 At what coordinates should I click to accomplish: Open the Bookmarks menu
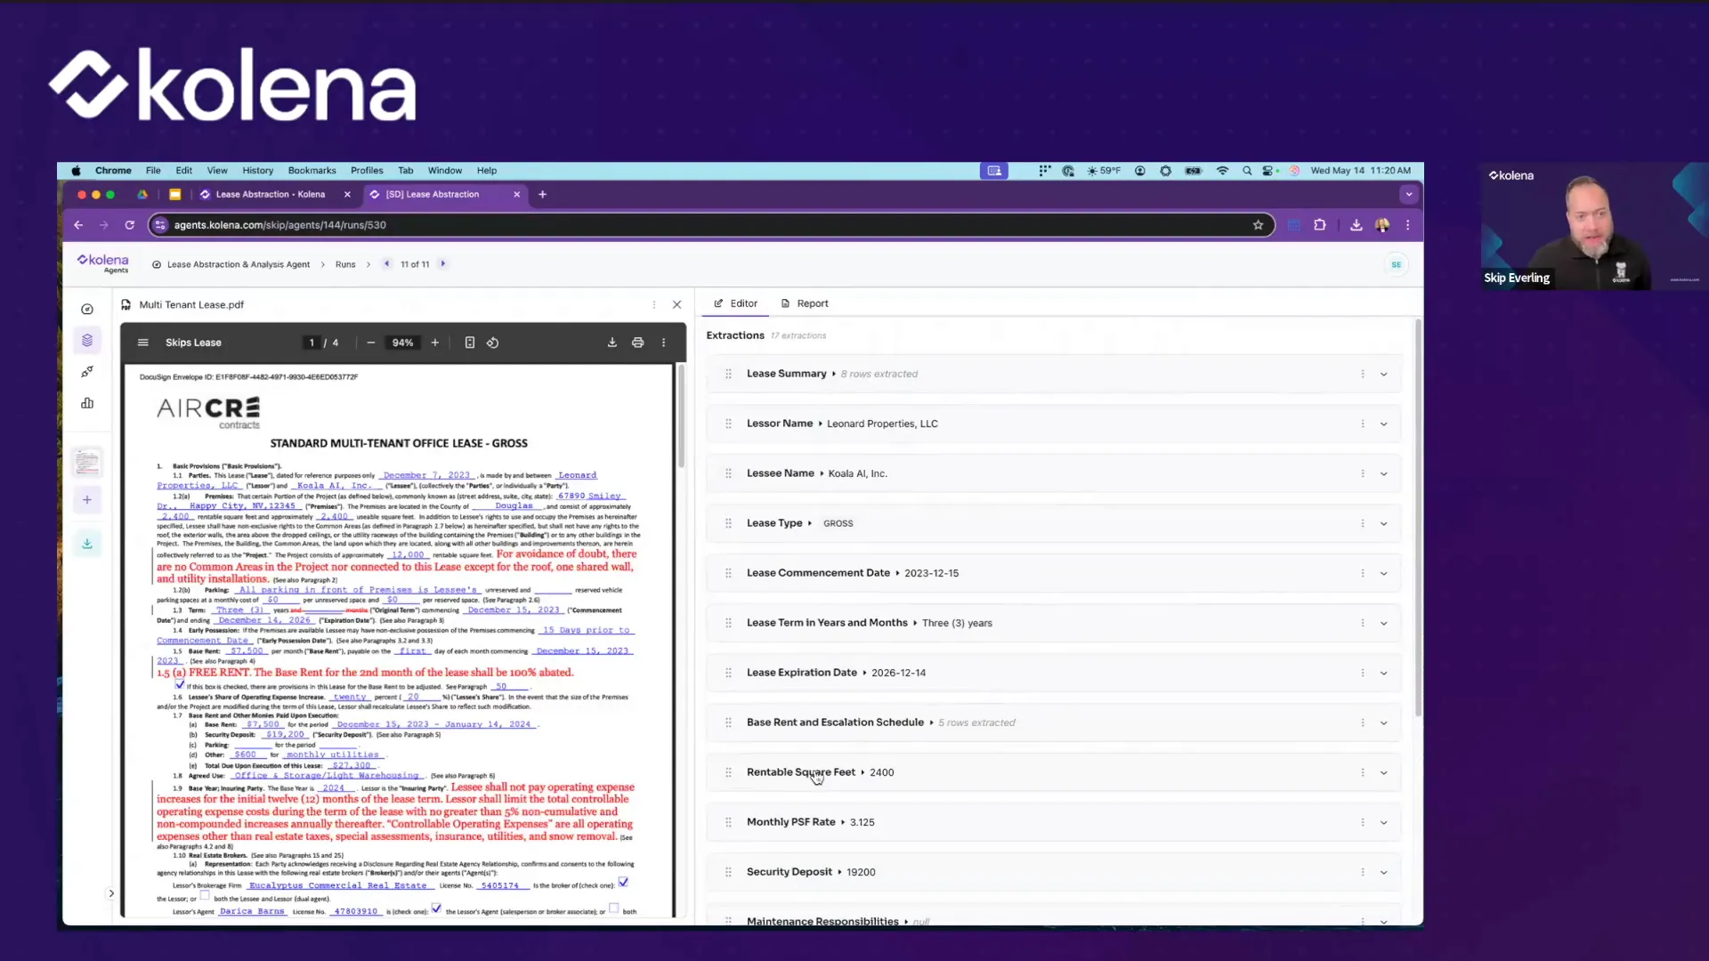tap(312, 171)
